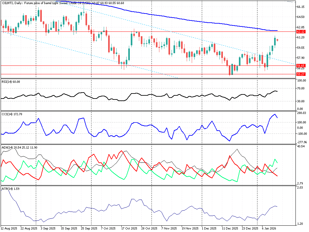This screenshot has width=309, height=232.
Task: Click the 66.15 price axis value
Action: point(301,7)
